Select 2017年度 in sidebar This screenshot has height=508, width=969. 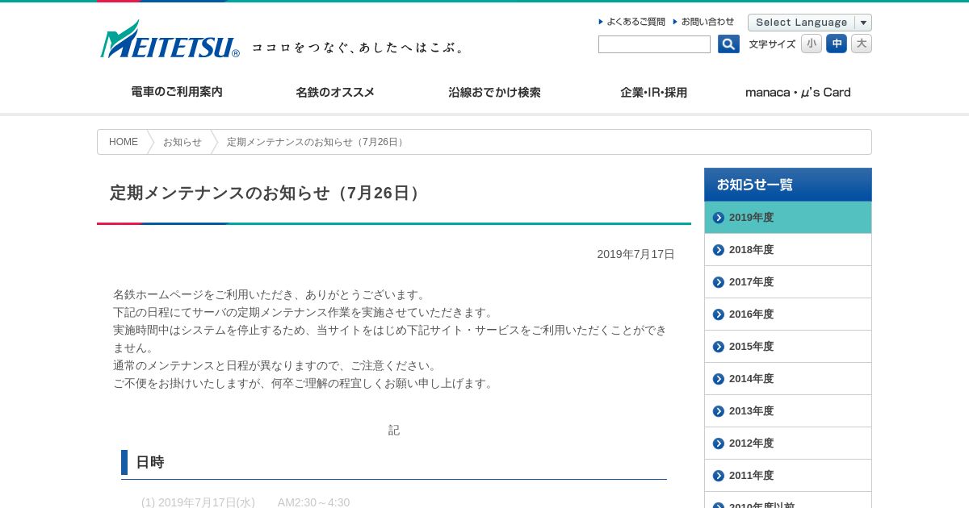[788, 282]
